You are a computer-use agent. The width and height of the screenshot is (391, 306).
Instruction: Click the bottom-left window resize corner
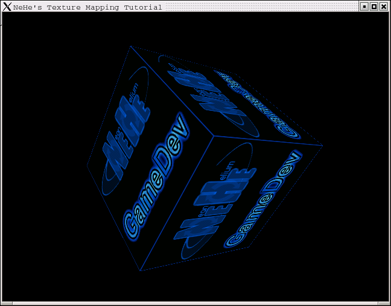point(7,304)
